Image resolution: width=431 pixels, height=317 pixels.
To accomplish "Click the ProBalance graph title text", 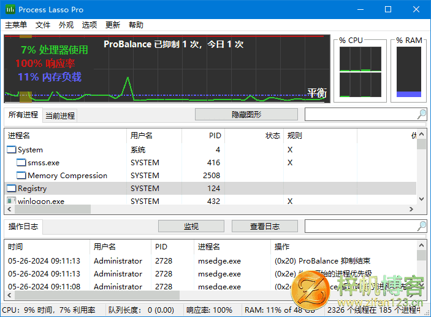I will 174,44.
